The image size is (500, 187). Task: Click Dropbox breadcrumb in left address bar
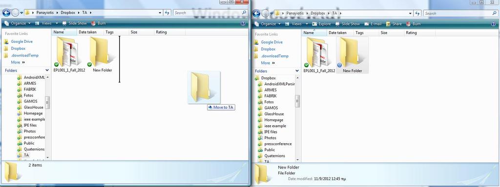(67, 13)
